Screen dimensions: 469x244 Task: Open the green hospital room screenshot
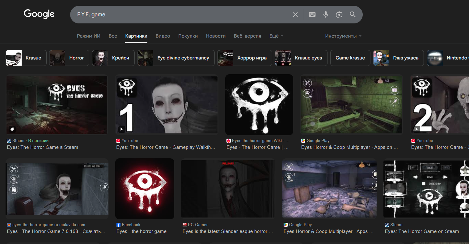(352, 105)
